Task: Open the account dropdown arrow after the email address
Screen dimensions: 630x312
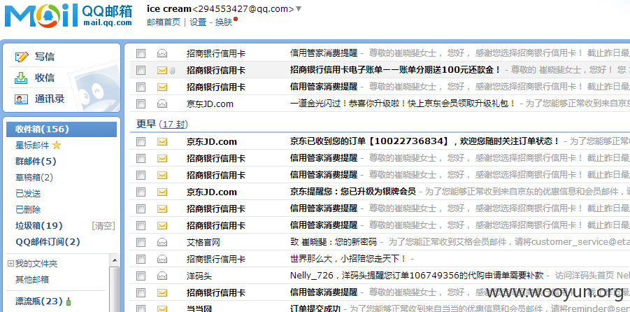Action: 299,9
